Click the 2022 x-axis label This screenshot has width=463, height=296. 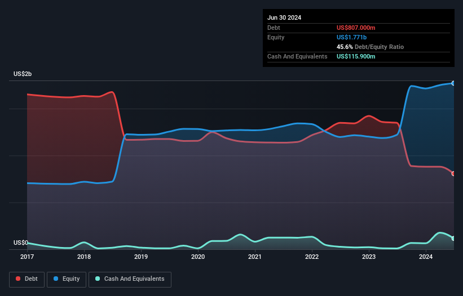coord(312,257)
